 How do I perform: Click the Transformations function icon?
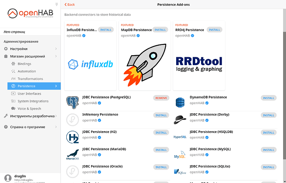pos(13,79)
